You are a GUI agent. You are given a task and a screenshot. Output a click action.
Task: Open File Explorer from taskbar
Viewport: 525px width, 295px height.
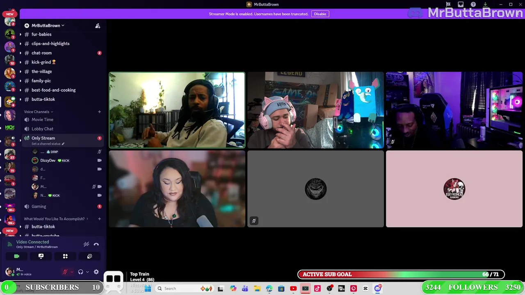257,288
